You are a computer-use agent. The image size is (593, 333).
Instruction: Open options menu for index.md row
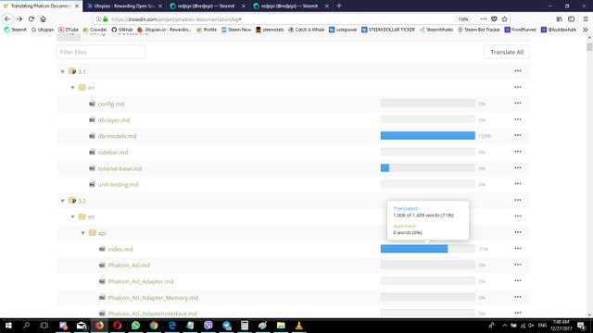(x=517, y=249)
